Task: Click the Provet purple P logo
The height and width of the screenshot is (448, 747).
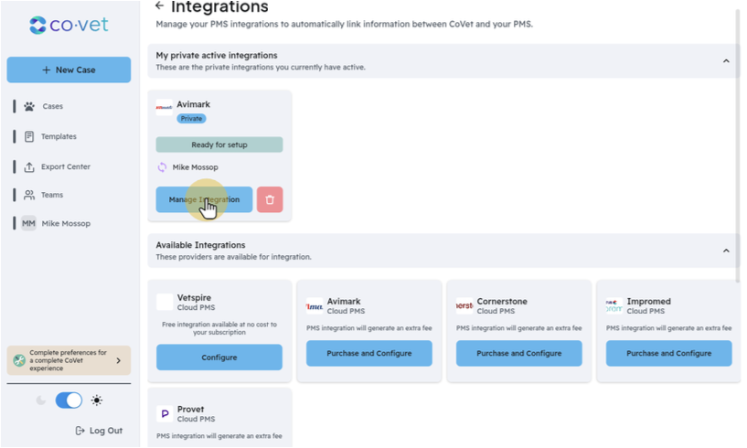Action: tap(165, 413)
